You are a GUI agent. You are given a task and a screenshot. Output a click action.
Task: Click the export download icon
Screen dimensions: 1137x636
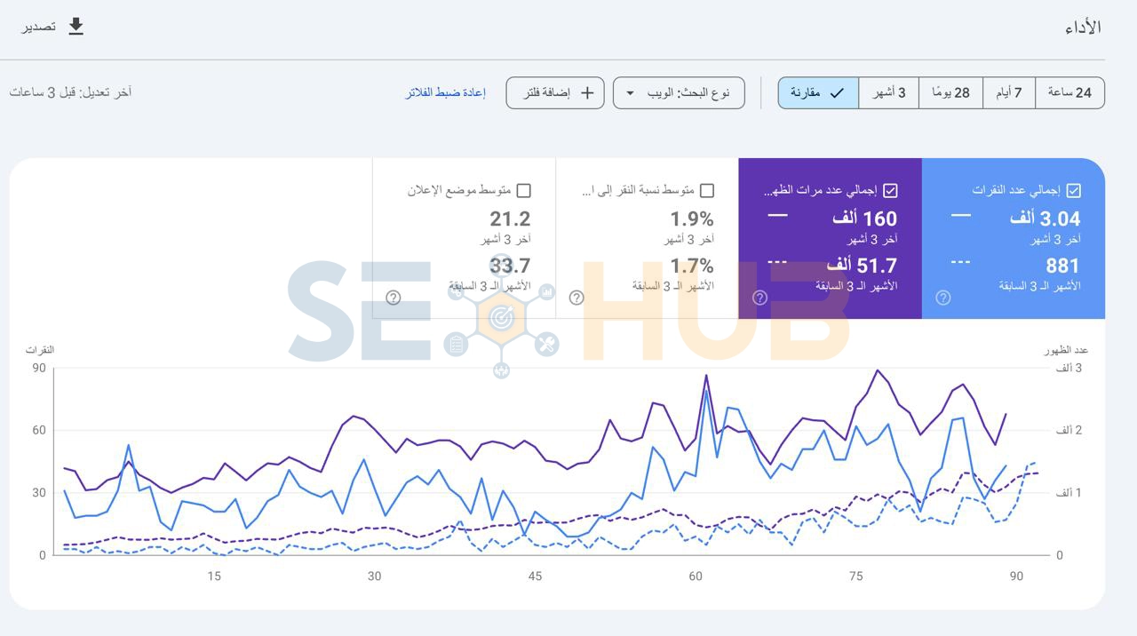[x=76, y=27]
